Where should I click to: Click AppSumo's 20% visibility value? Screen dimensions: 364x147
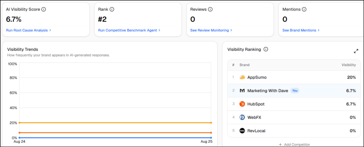[x=352, y=77]
